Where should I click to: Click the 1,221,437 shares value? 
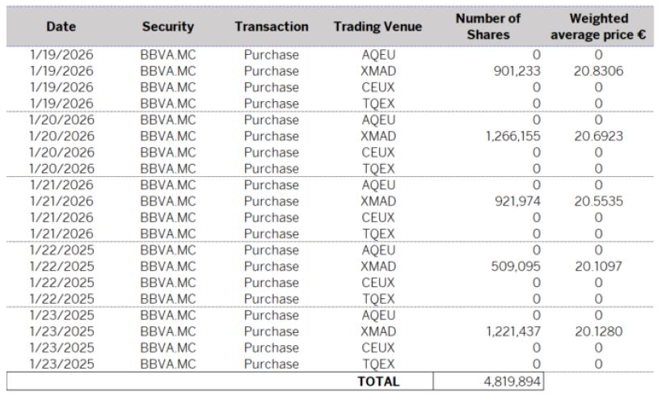[x=512, y=331]
